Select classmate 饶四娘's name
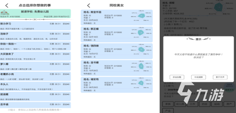The image size is (236, 113). [x=91, y=46]
